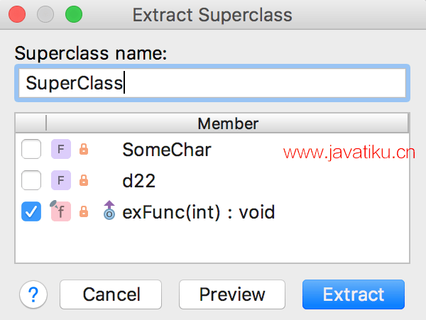Viewport: 426px width, 320px height.
Task: Click the lock icon in exFunc row
Action: pos(84,211)
